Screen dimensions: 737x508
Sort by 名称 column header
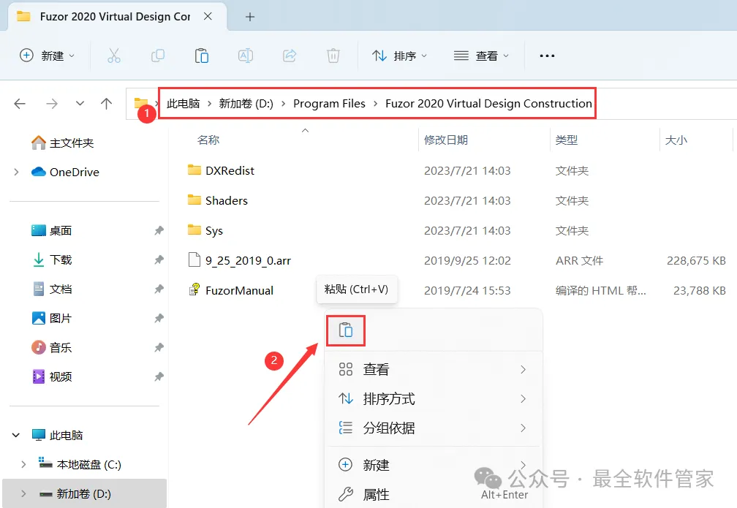208,140
